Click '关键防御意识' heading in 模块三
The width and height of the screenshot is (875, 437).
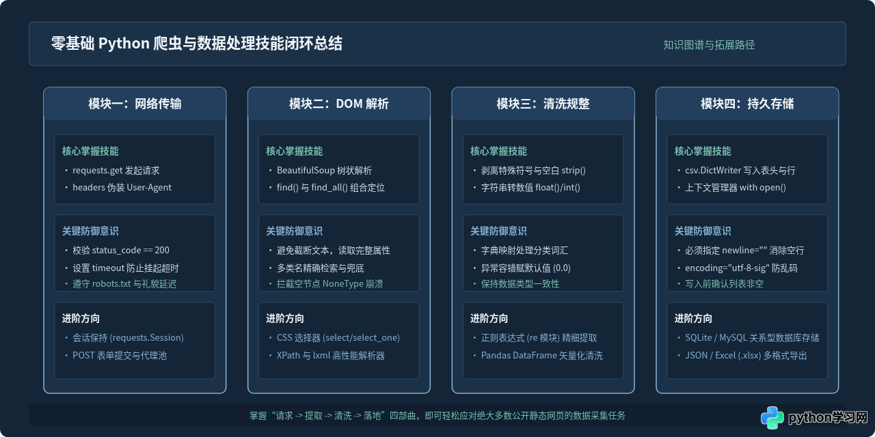pos(498,231)
